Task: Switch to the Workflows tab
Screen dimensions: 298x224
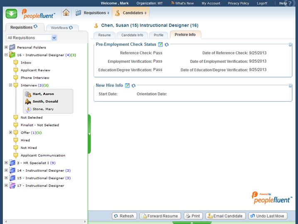Action: pyautogui.click(x=61, y=28)
